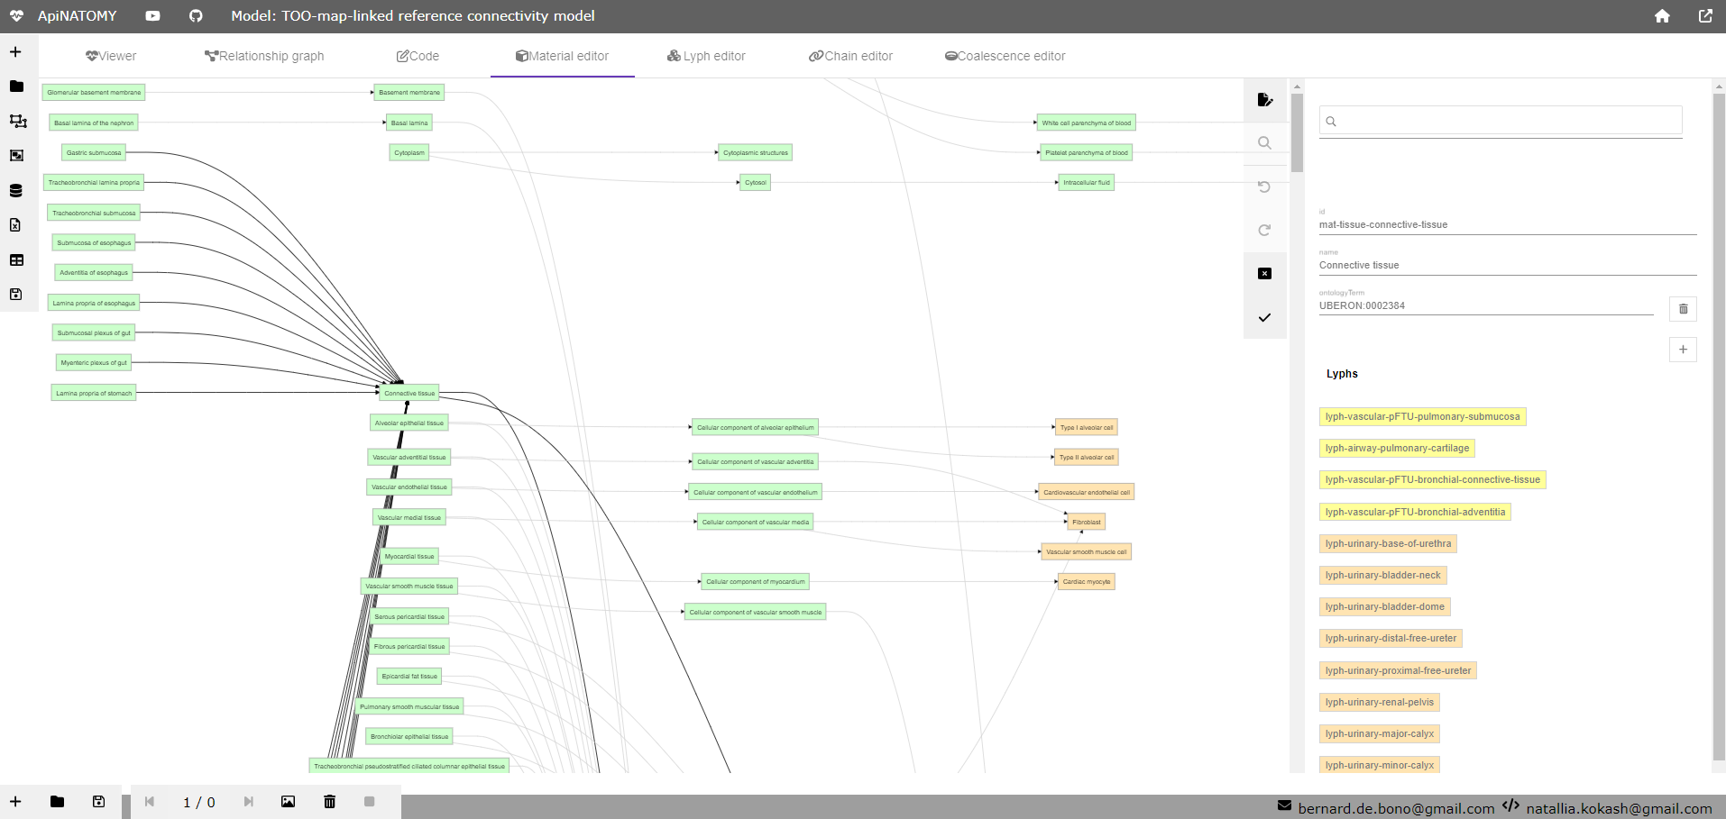Image resolution: width=1726 pixels, height=819 pixels.
Task: Open the YouTube video icon in header
Action: 152,16
